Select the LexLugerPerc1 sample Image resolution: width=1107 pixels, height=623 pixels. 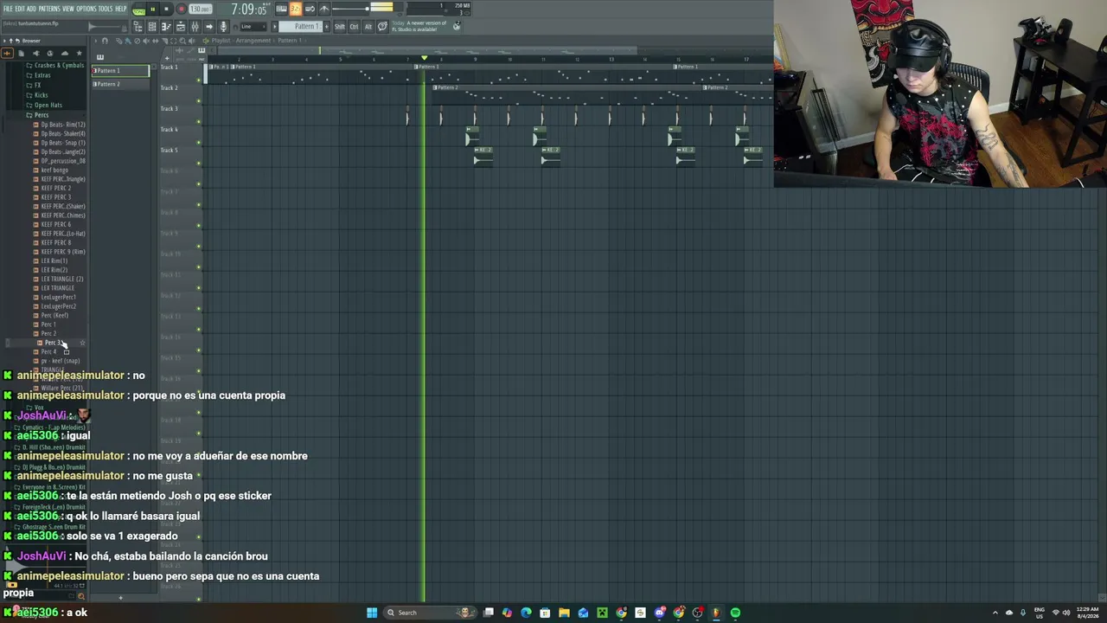point(58,297)
